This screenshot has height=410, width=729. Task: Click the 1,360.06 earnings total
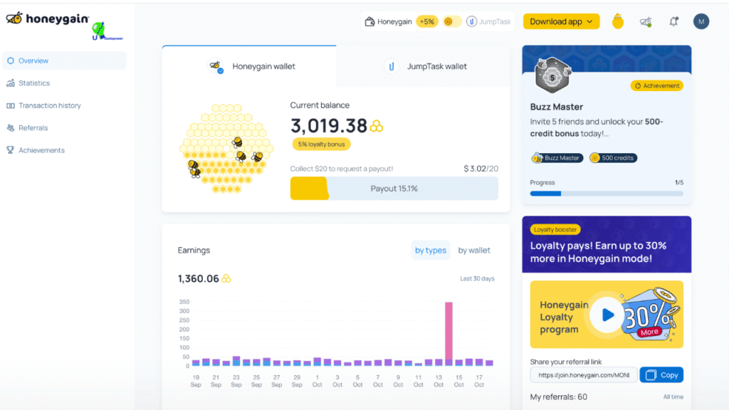198,278
